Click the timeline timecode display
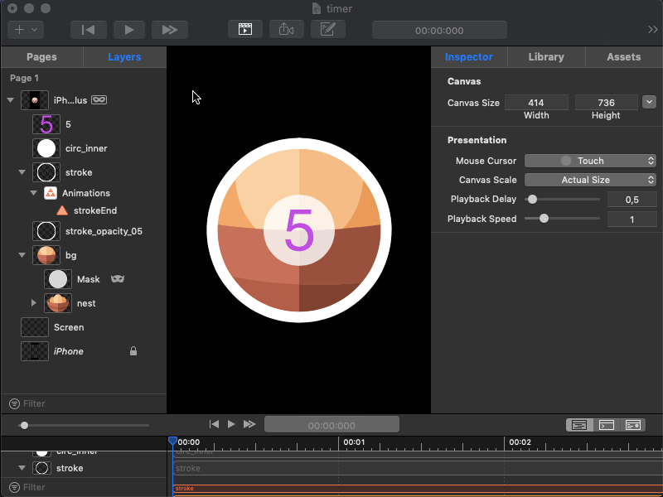 (332, 425)
